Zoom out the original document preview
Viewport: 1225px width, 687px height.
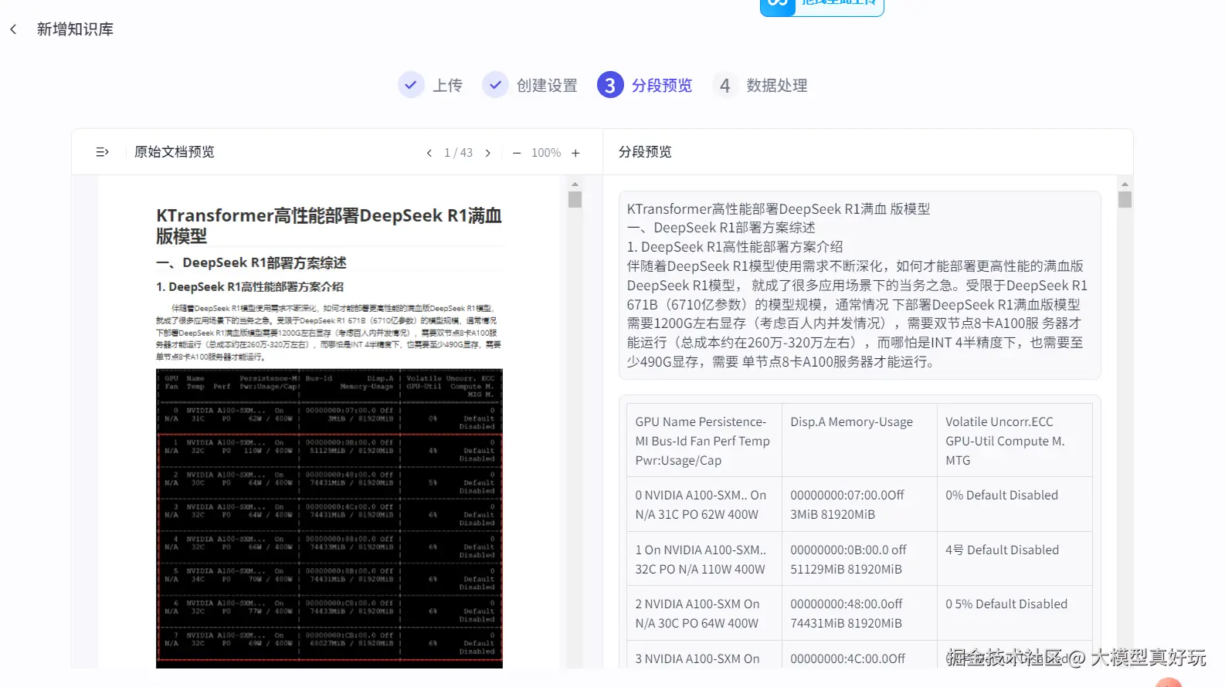tap(517, 153)
